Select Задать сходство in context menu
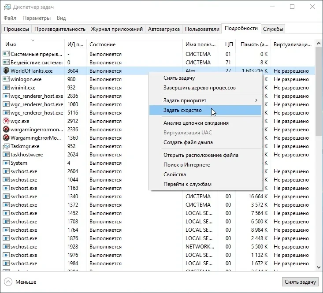323x293 pixels. tap(182, 110)
